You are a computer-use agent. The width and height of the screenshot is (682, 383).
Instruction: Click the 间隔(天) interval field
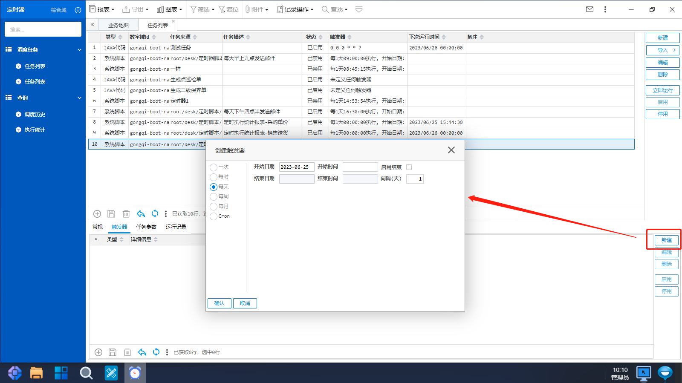tap(415, 179)
